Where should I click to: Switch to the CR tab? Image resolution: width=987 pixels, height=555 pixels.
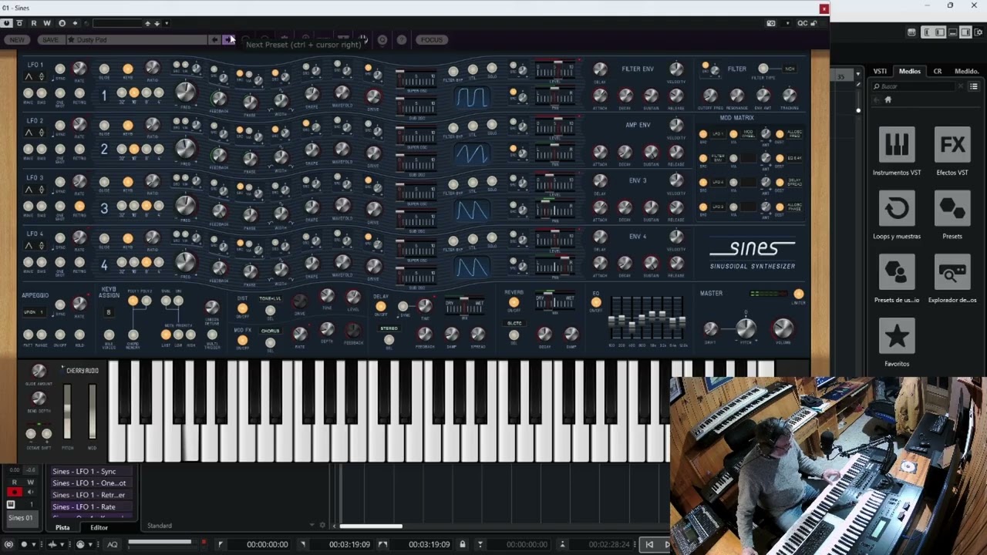click(x=938, y=71)
